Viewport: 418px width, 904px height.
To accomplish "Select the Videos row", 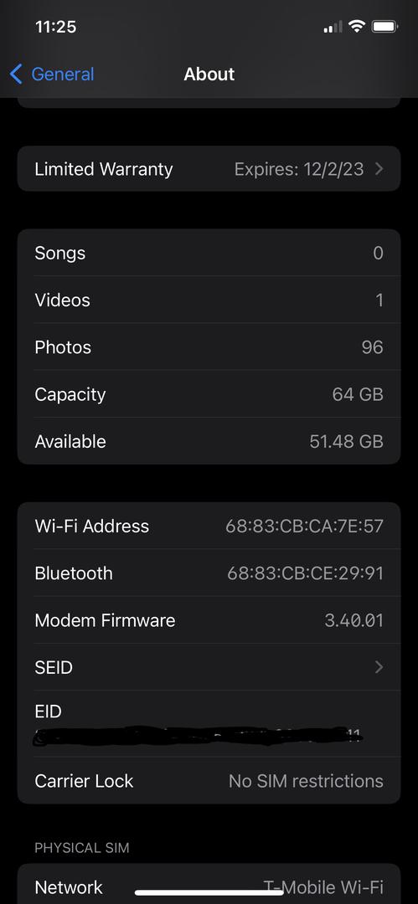I will point(209,300).
